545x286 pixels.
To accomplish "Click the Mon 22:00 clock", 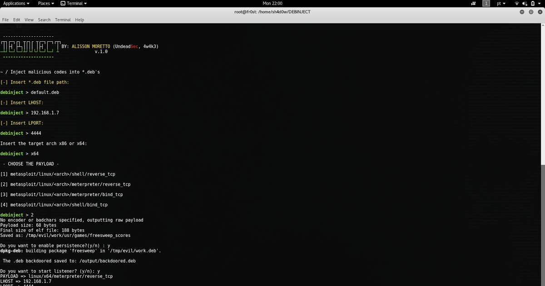I will point(272,3).
